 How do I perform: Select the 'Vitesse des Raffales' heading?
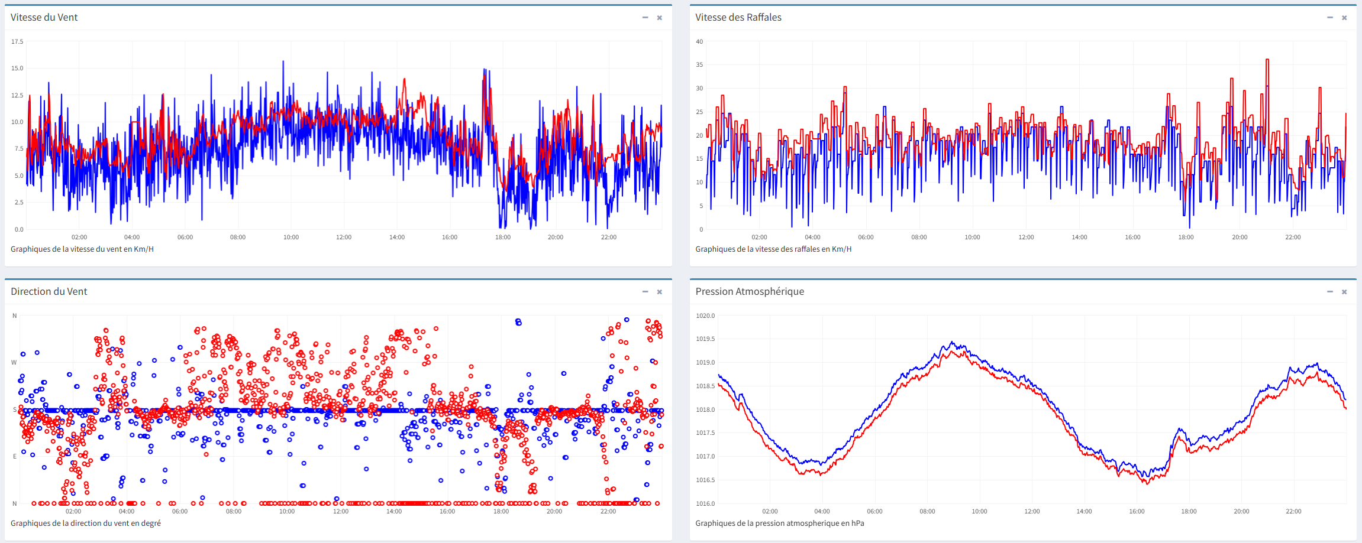pyautogui.click(x=738, y=18)
